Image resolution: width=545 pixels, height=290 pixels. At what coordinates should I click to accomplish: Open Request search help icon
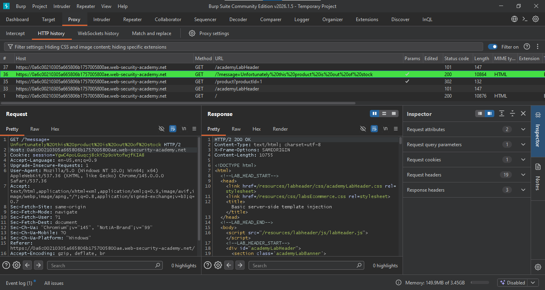tap(6, 265)
